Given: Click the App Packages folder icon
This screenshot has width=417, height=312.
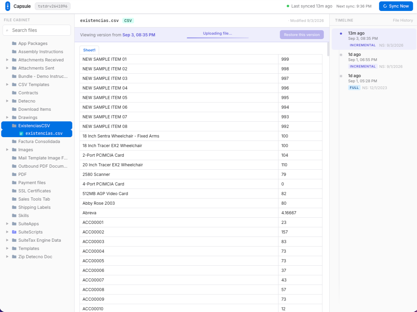Looking at the screenshot, I should coord(14,44).
